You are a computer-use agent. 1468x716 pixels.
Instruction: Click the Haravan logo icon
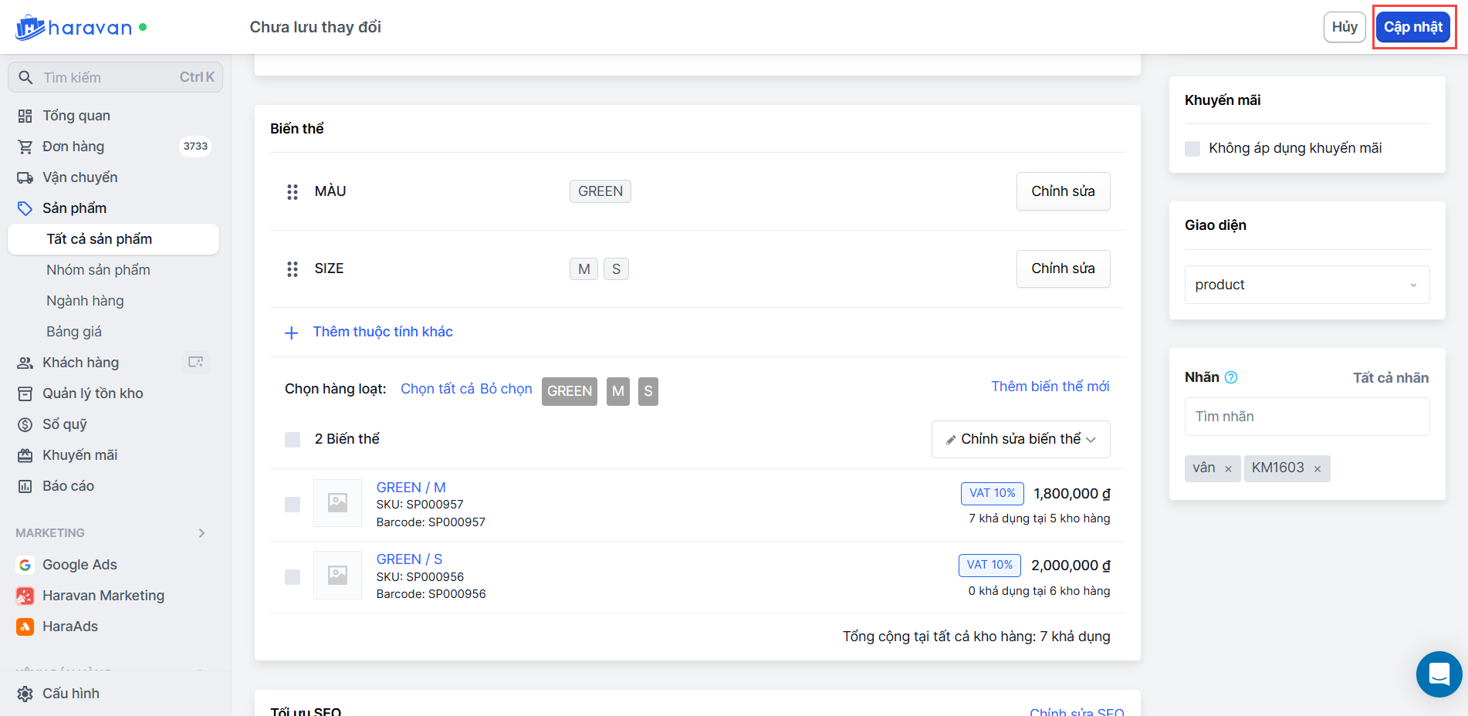click(29, 28)
